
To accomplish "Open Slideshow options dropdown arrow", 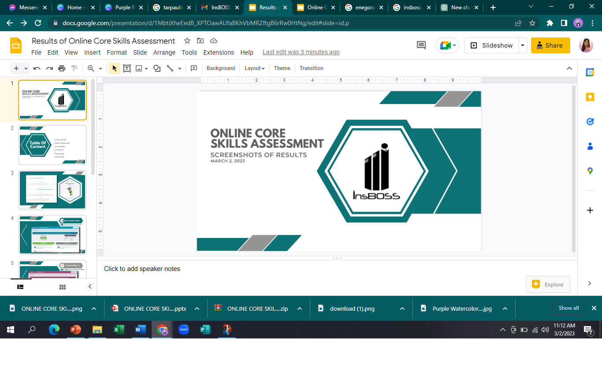I will (x=523, y=45).
